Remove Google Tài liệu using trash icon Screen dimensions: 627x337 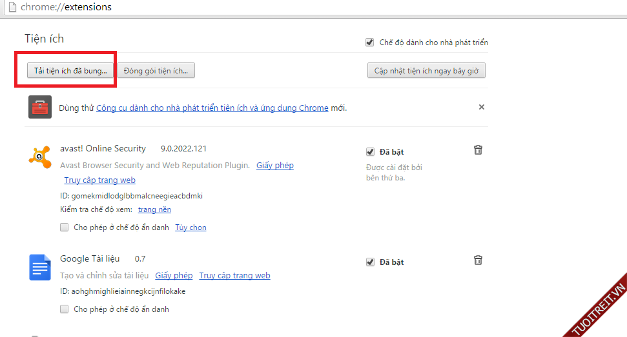coord(478,260)
